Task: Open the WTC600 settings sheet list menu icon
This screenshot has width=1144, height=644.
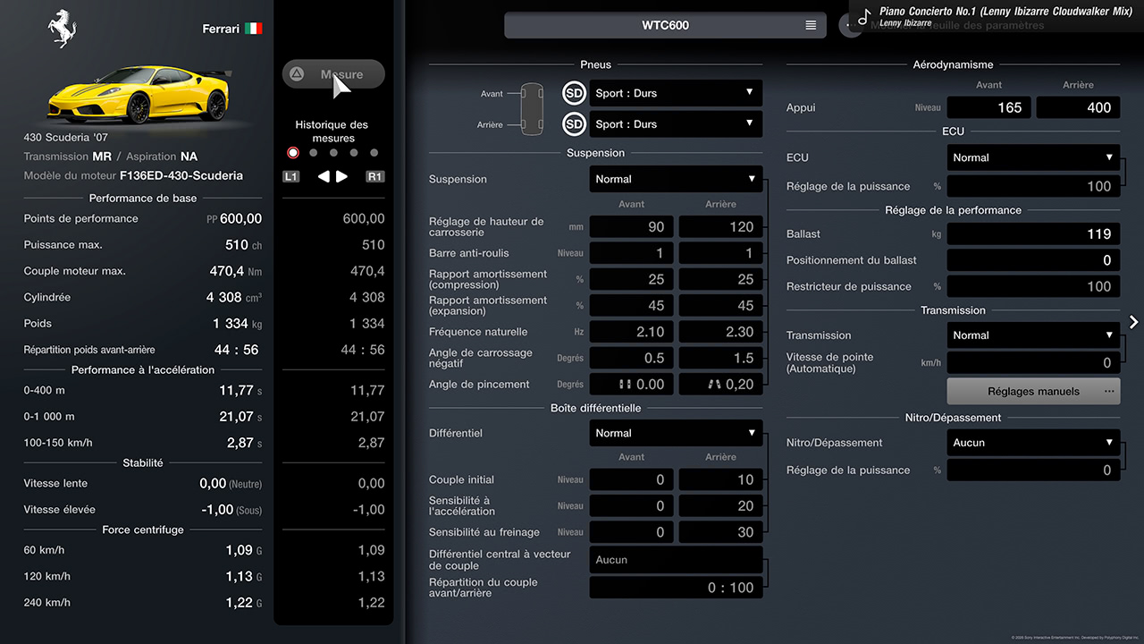Action: tap(811, 25)
